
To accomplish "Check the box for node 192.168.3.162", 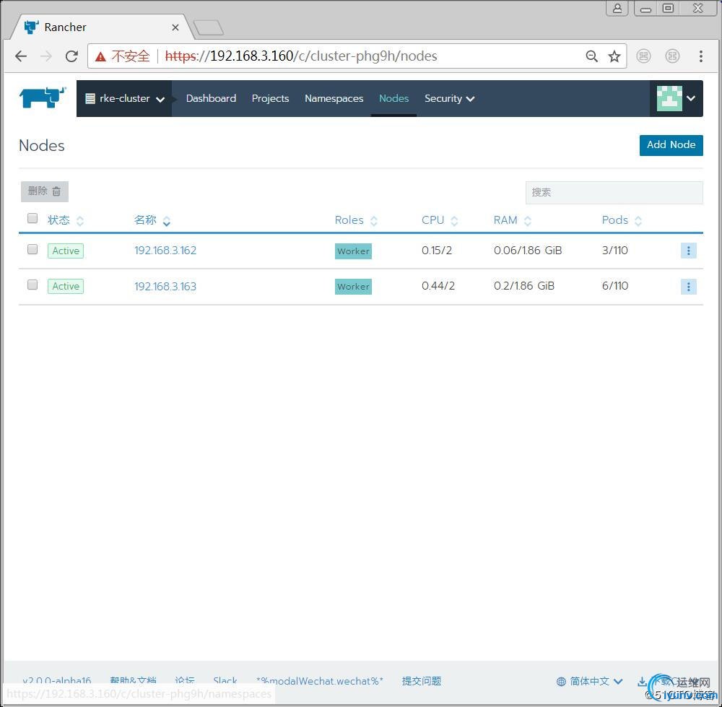I will click(x=32, y=249).
